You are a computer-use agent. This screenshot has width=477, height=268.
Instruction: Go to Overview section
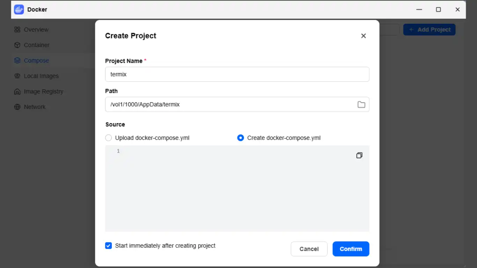[36, 30]
